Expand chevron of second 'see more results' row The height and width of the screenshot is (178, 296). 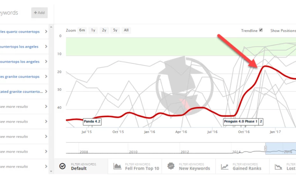(46, 121)
